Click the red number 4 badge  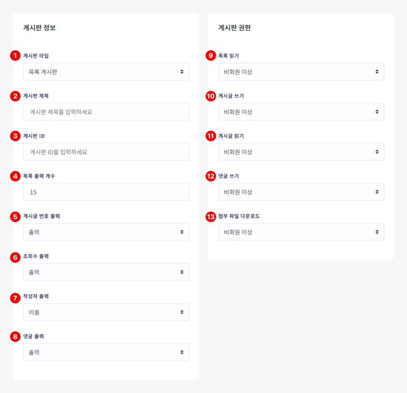(16, 176)
